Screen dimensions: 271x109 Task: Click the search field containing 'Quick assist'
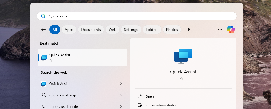pyautogui.click(x=136, y=16)
